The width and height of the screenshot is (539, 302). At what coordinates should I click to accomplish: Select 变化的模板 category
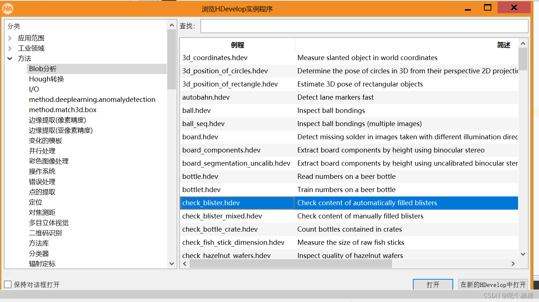click(45, 141)
